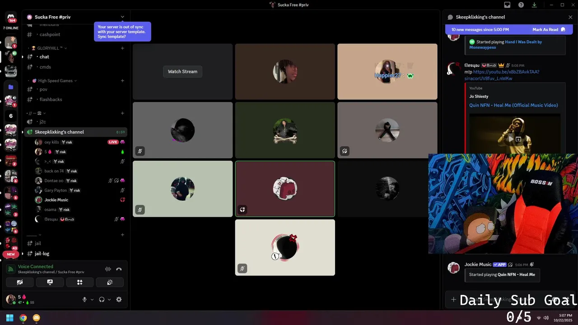
Task: Open volume control in system tray
Action: click(546, 318)
